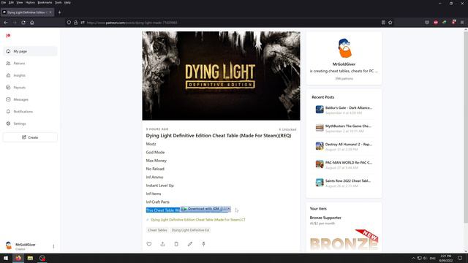This screenshot has width=468, height=263.
Task: Open Baldur's Gate Dark Alliance recent post
Action: coord(344,110)
